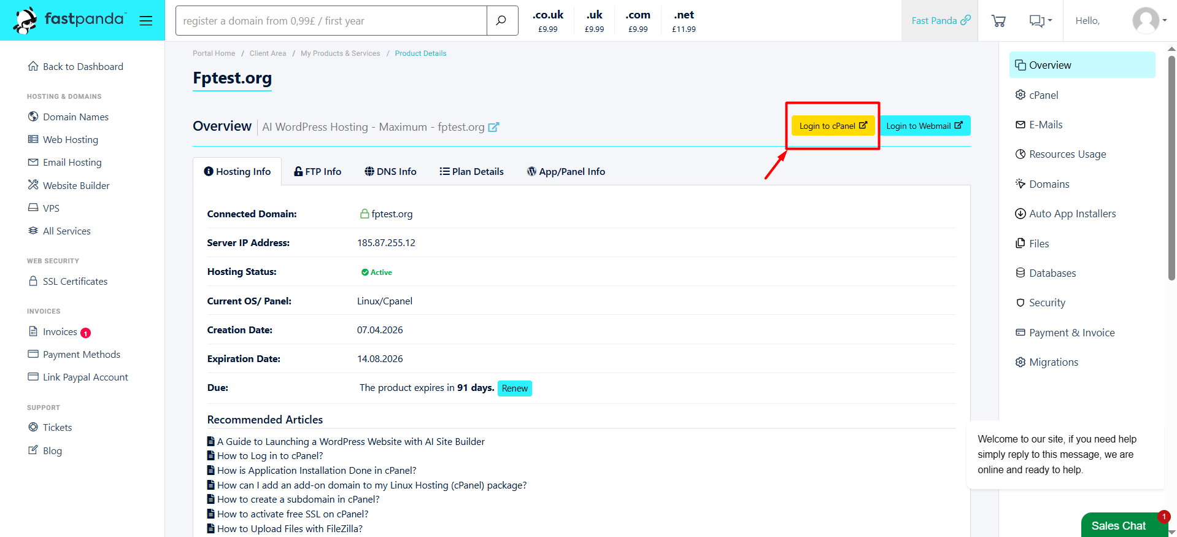Open Auto App Installers
This screenshot has height=537, width=1177.
1065,214
